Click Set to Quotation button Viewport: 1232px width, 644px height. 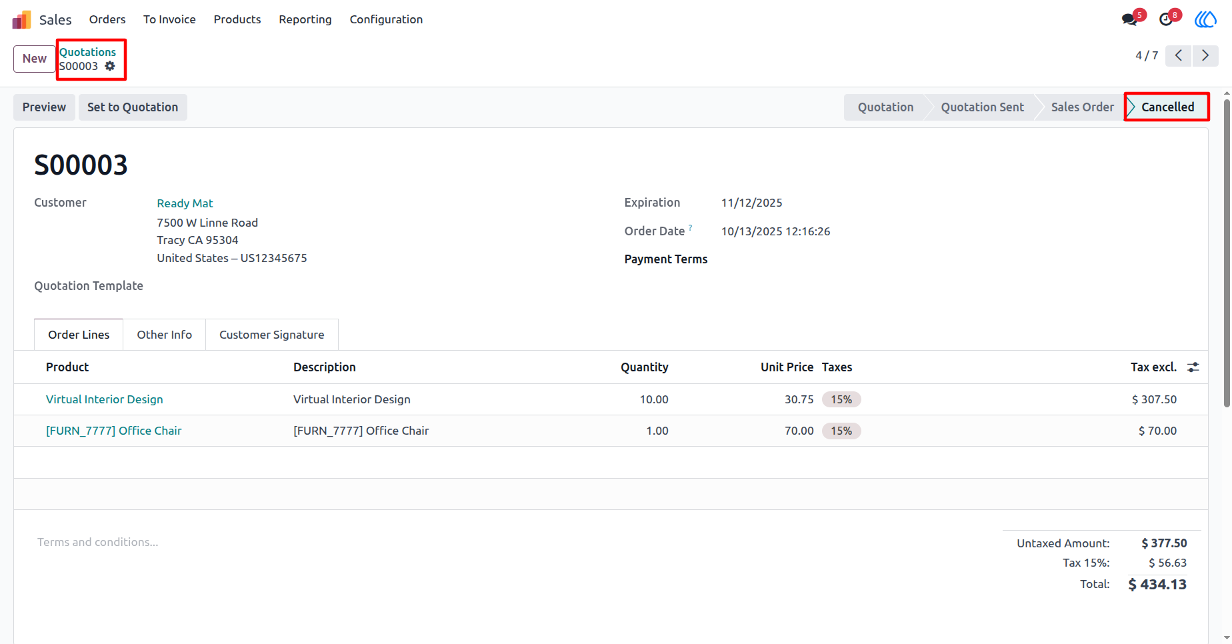pyautogui.click(x=133, y=107)
